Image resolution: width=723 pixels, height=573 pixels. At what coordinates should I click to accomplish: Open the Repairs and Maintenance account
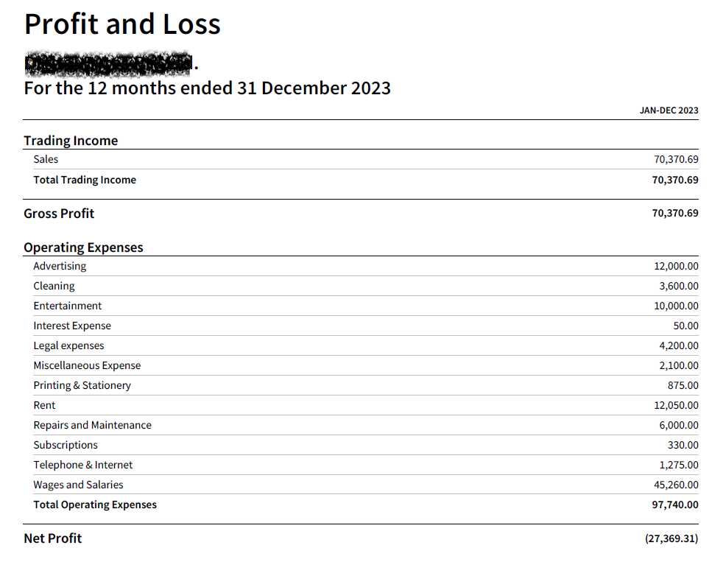(x=92, y=425)
